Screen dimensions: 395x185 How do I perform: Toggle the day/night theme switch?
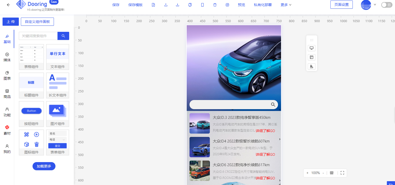point(387,5)
